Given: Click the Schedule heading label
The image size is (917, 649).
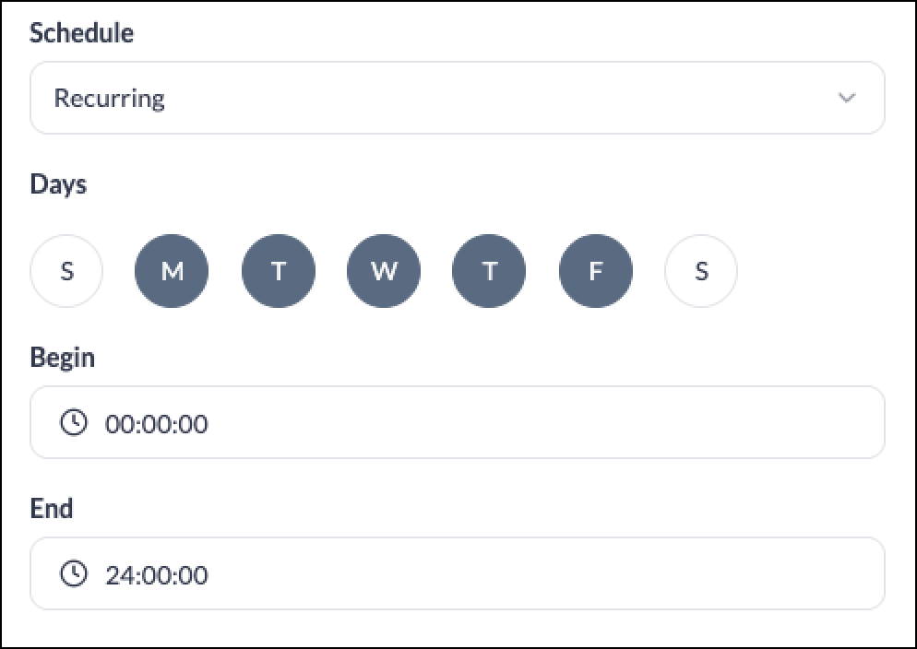Looking at the screenshot, I should [x=82, y=32].
